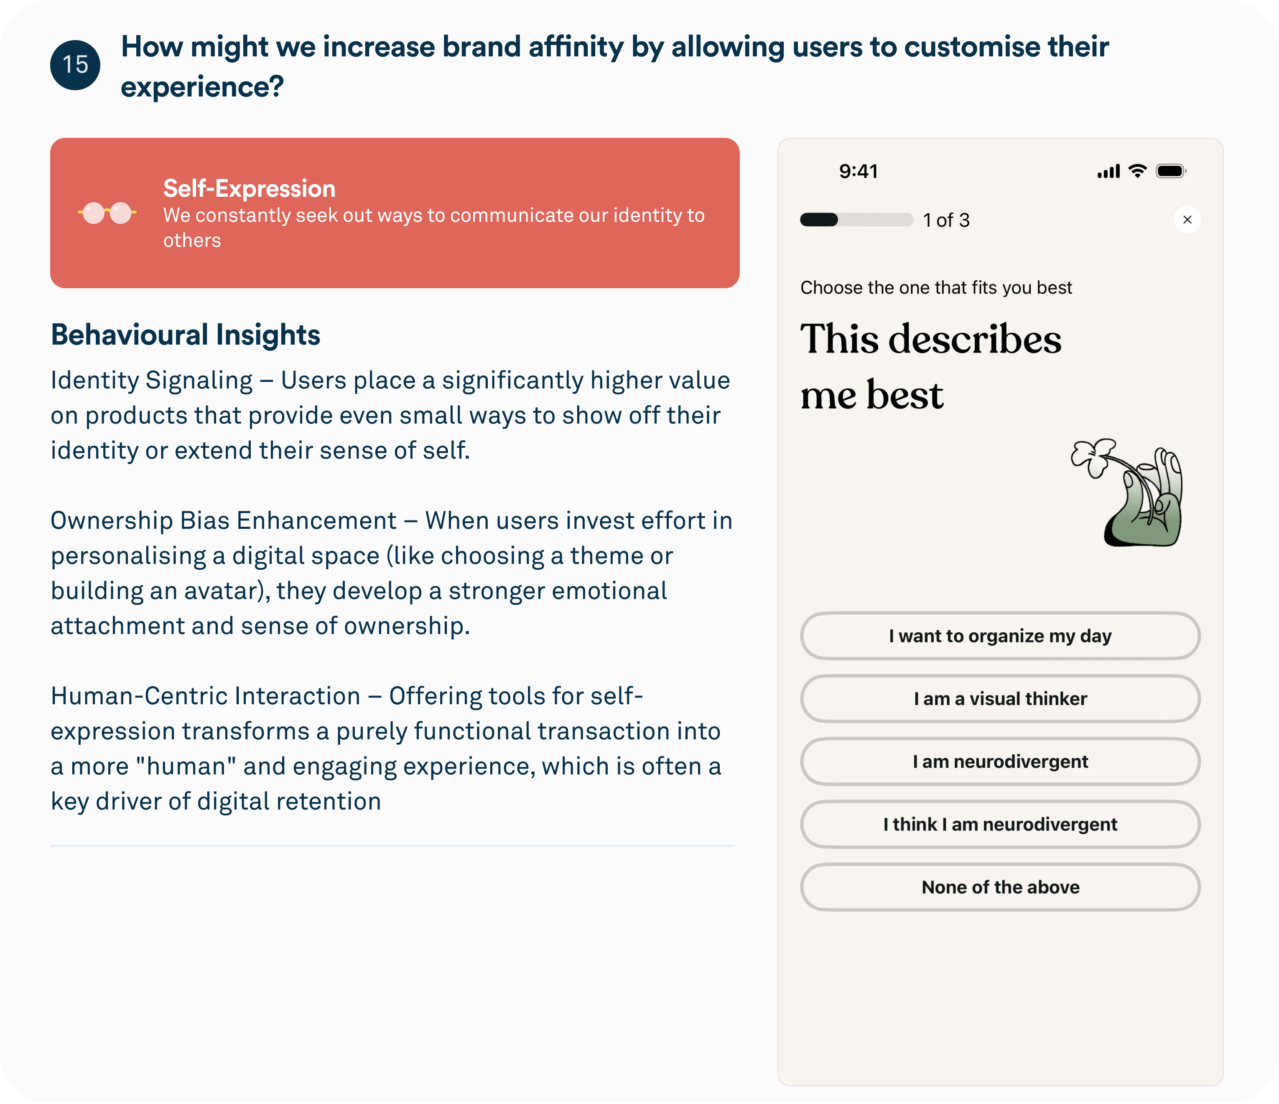This screenshot has height=1104, width=1279.
Task: Close the onboarding quiz with X icon
Action: pos(1186,220)
